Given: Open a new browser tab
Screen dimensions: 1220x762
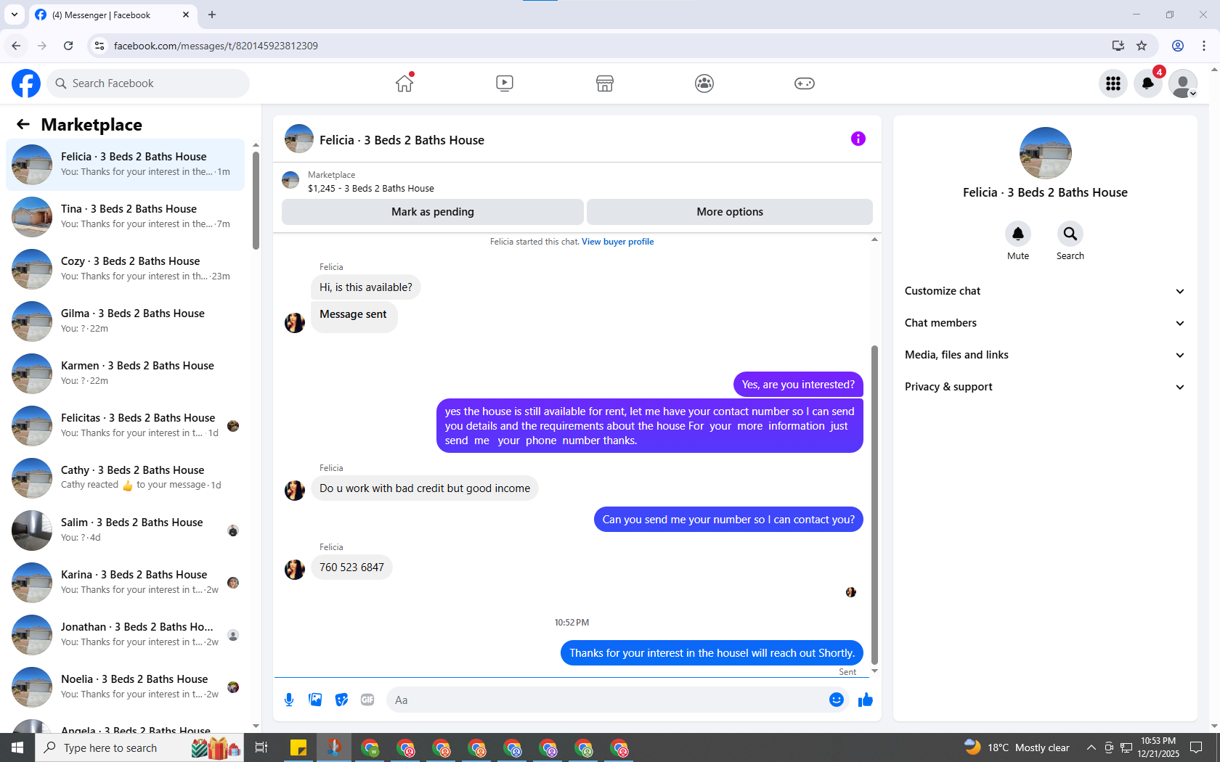Looking at the screenshot, I should coord(212,15).
